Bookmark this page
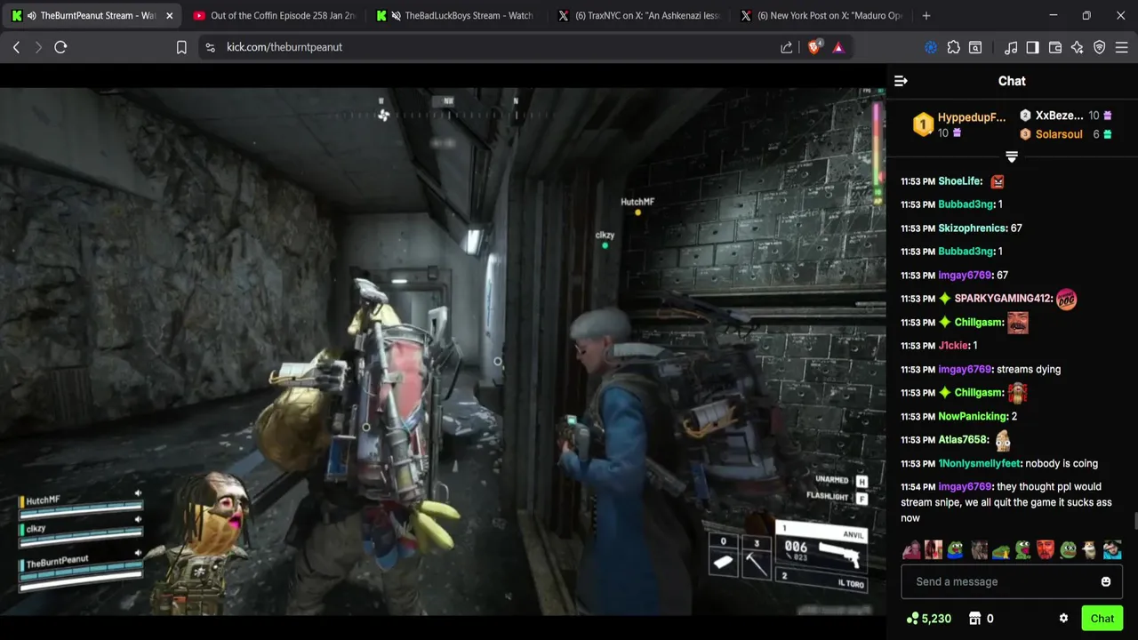 tap(181, 47)
